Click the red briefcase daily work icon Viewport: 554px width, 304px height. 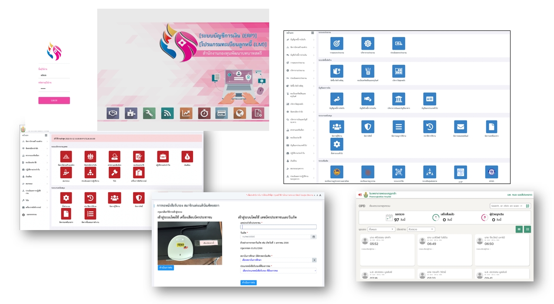click(x=163, y=157)
